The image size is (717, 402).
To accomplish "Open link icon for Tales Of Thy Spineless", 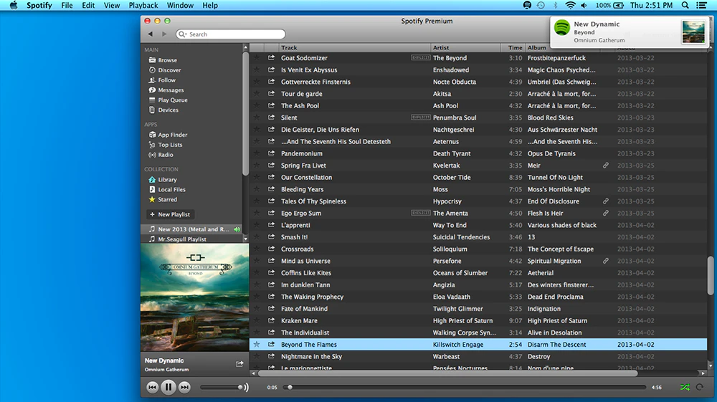I will (605, 201).
